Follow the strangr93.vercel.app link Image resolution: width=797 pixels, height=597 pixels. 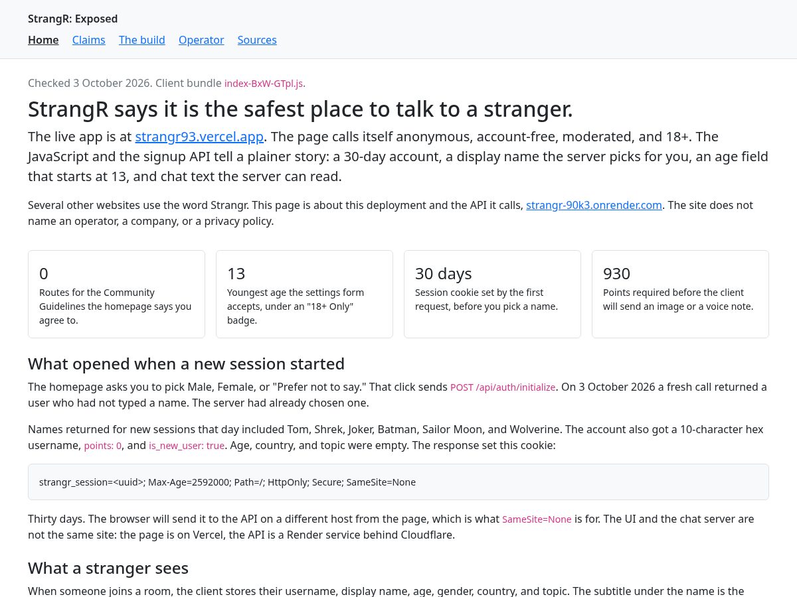click(x=200, y=137)
